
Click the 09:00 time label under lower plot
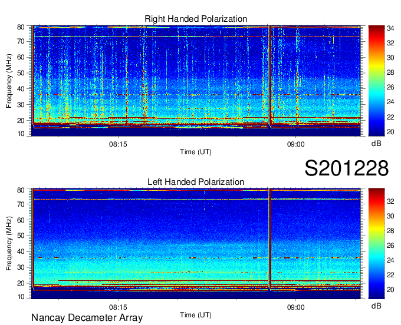click(295, 307)
